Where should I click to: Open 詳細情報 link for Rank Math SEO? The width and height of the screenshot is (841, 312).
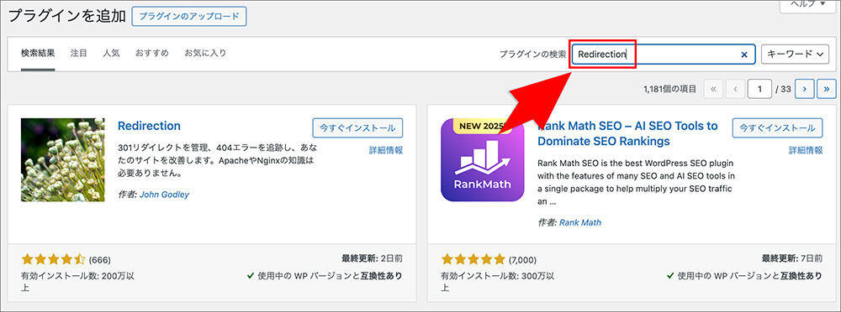(806, 150)
